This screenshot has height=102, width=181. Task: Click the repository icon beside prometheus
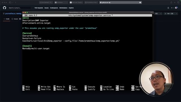4,14
